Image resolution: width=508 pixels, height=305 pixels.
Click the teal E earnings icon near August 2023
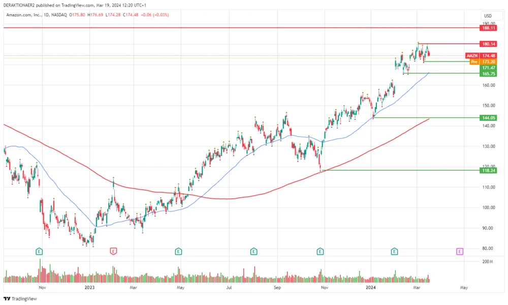[252, 251]
